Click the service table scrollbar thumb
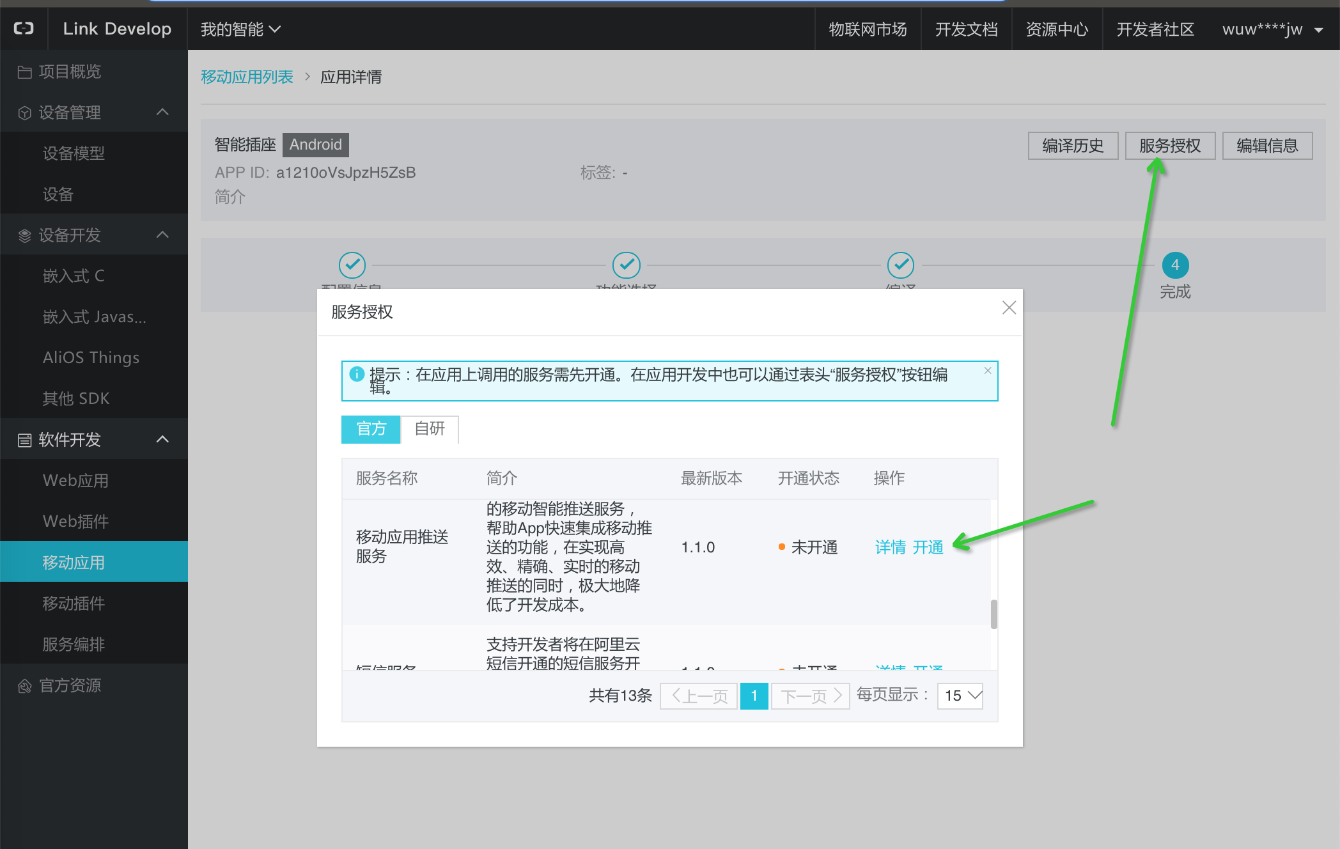1340x849 pixels. click(993, 614)
